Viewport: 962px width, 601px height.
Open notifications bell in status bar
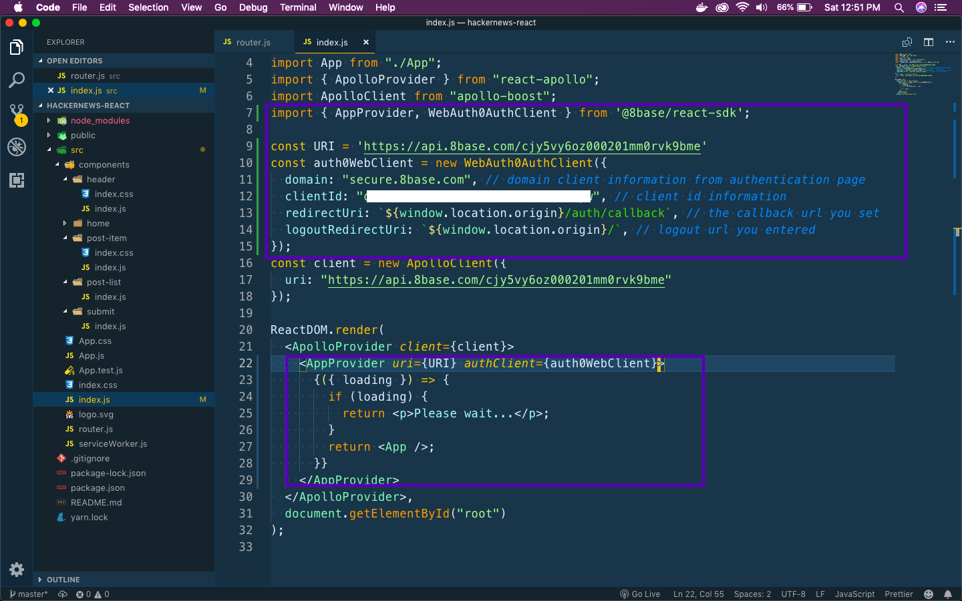click(x=947, y=594)
